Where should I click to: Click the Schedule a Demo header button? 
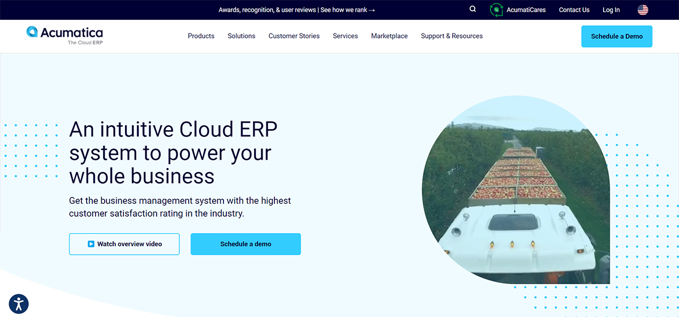(x=617, y=36)
